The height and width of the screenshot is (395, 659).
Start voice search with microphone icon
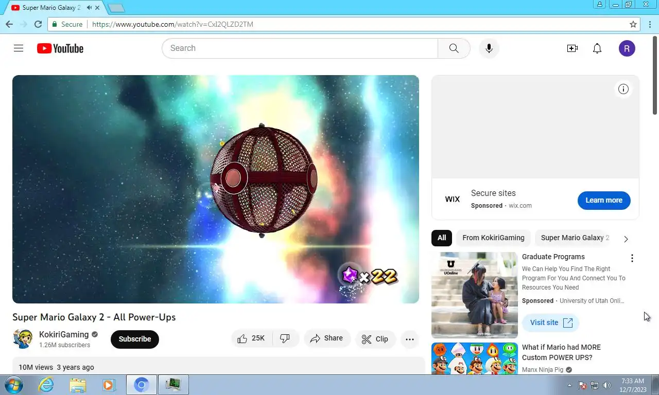click(489, 48)
